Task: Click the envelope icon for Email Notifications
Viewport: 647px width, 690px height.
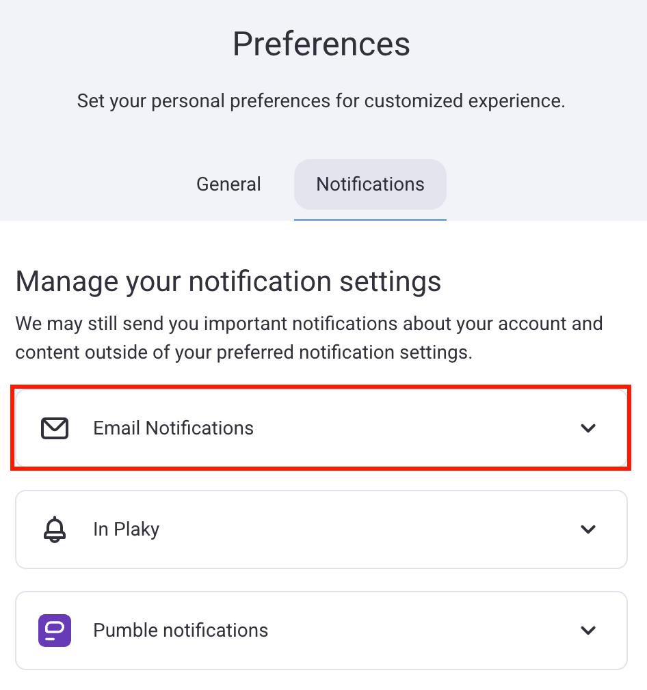Action: click(x=55, y=428)
